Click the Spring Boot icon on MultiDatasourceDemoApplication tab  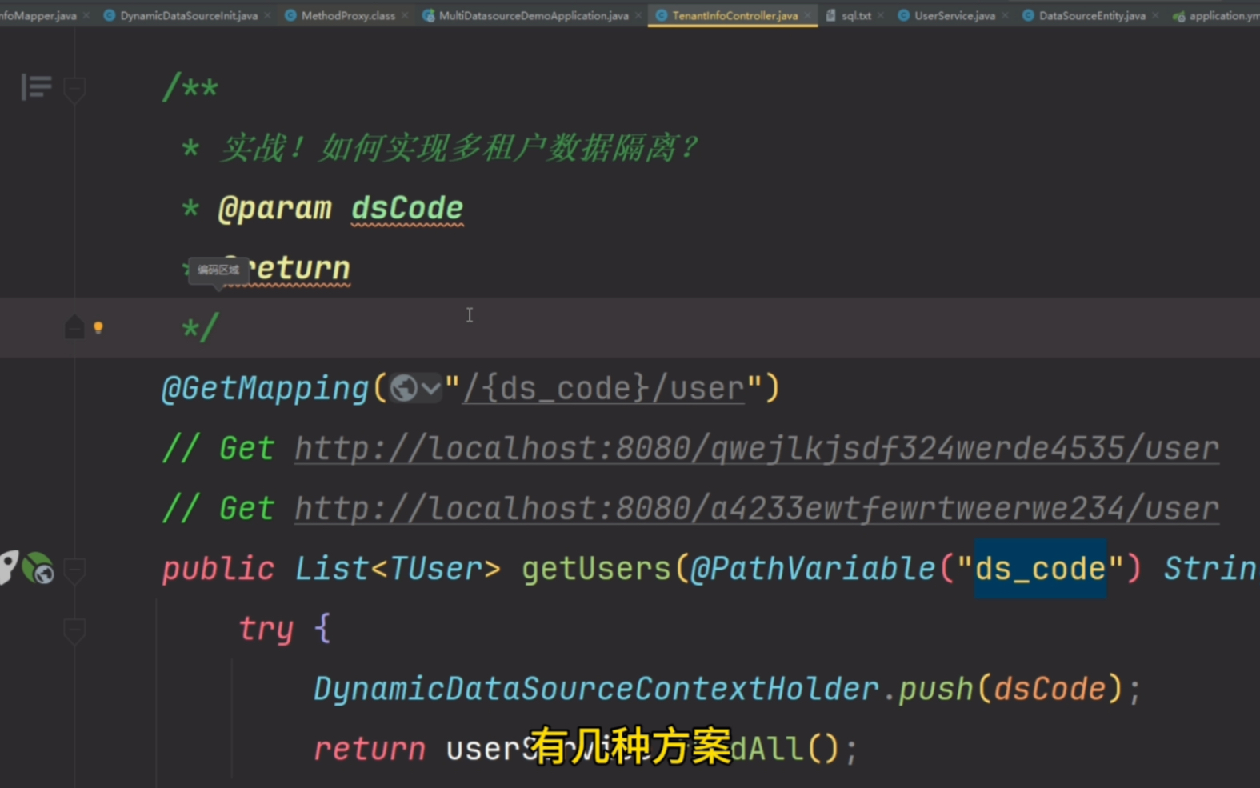click(429, 15)
